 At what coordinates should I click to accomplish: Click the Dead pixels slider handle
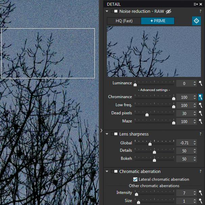[x=147, y=115]
